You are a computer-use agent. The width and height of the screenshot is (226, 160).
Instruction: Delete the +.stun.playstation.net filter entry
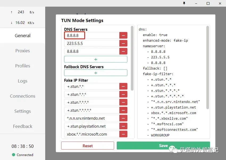click(123, 126)
